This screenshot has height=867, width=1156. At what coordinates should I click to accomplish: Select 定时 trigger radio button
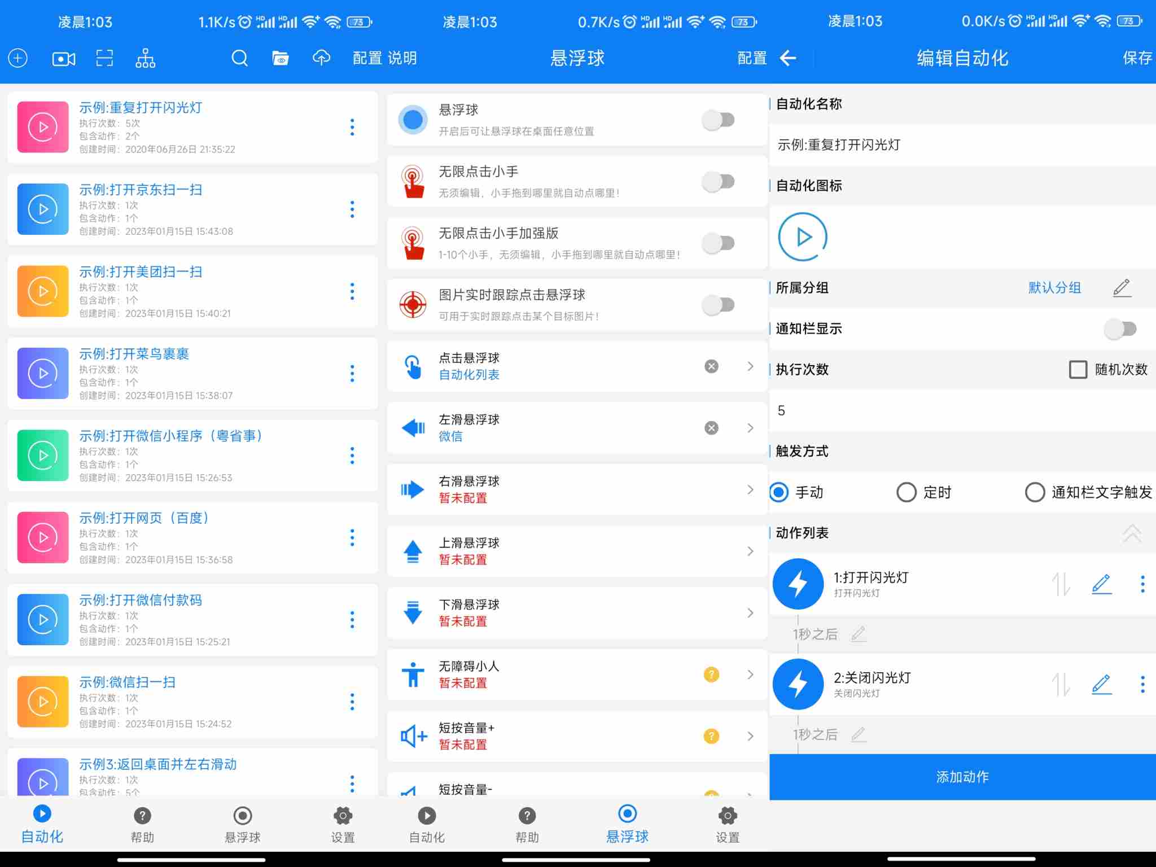click(x=907, y=492)
